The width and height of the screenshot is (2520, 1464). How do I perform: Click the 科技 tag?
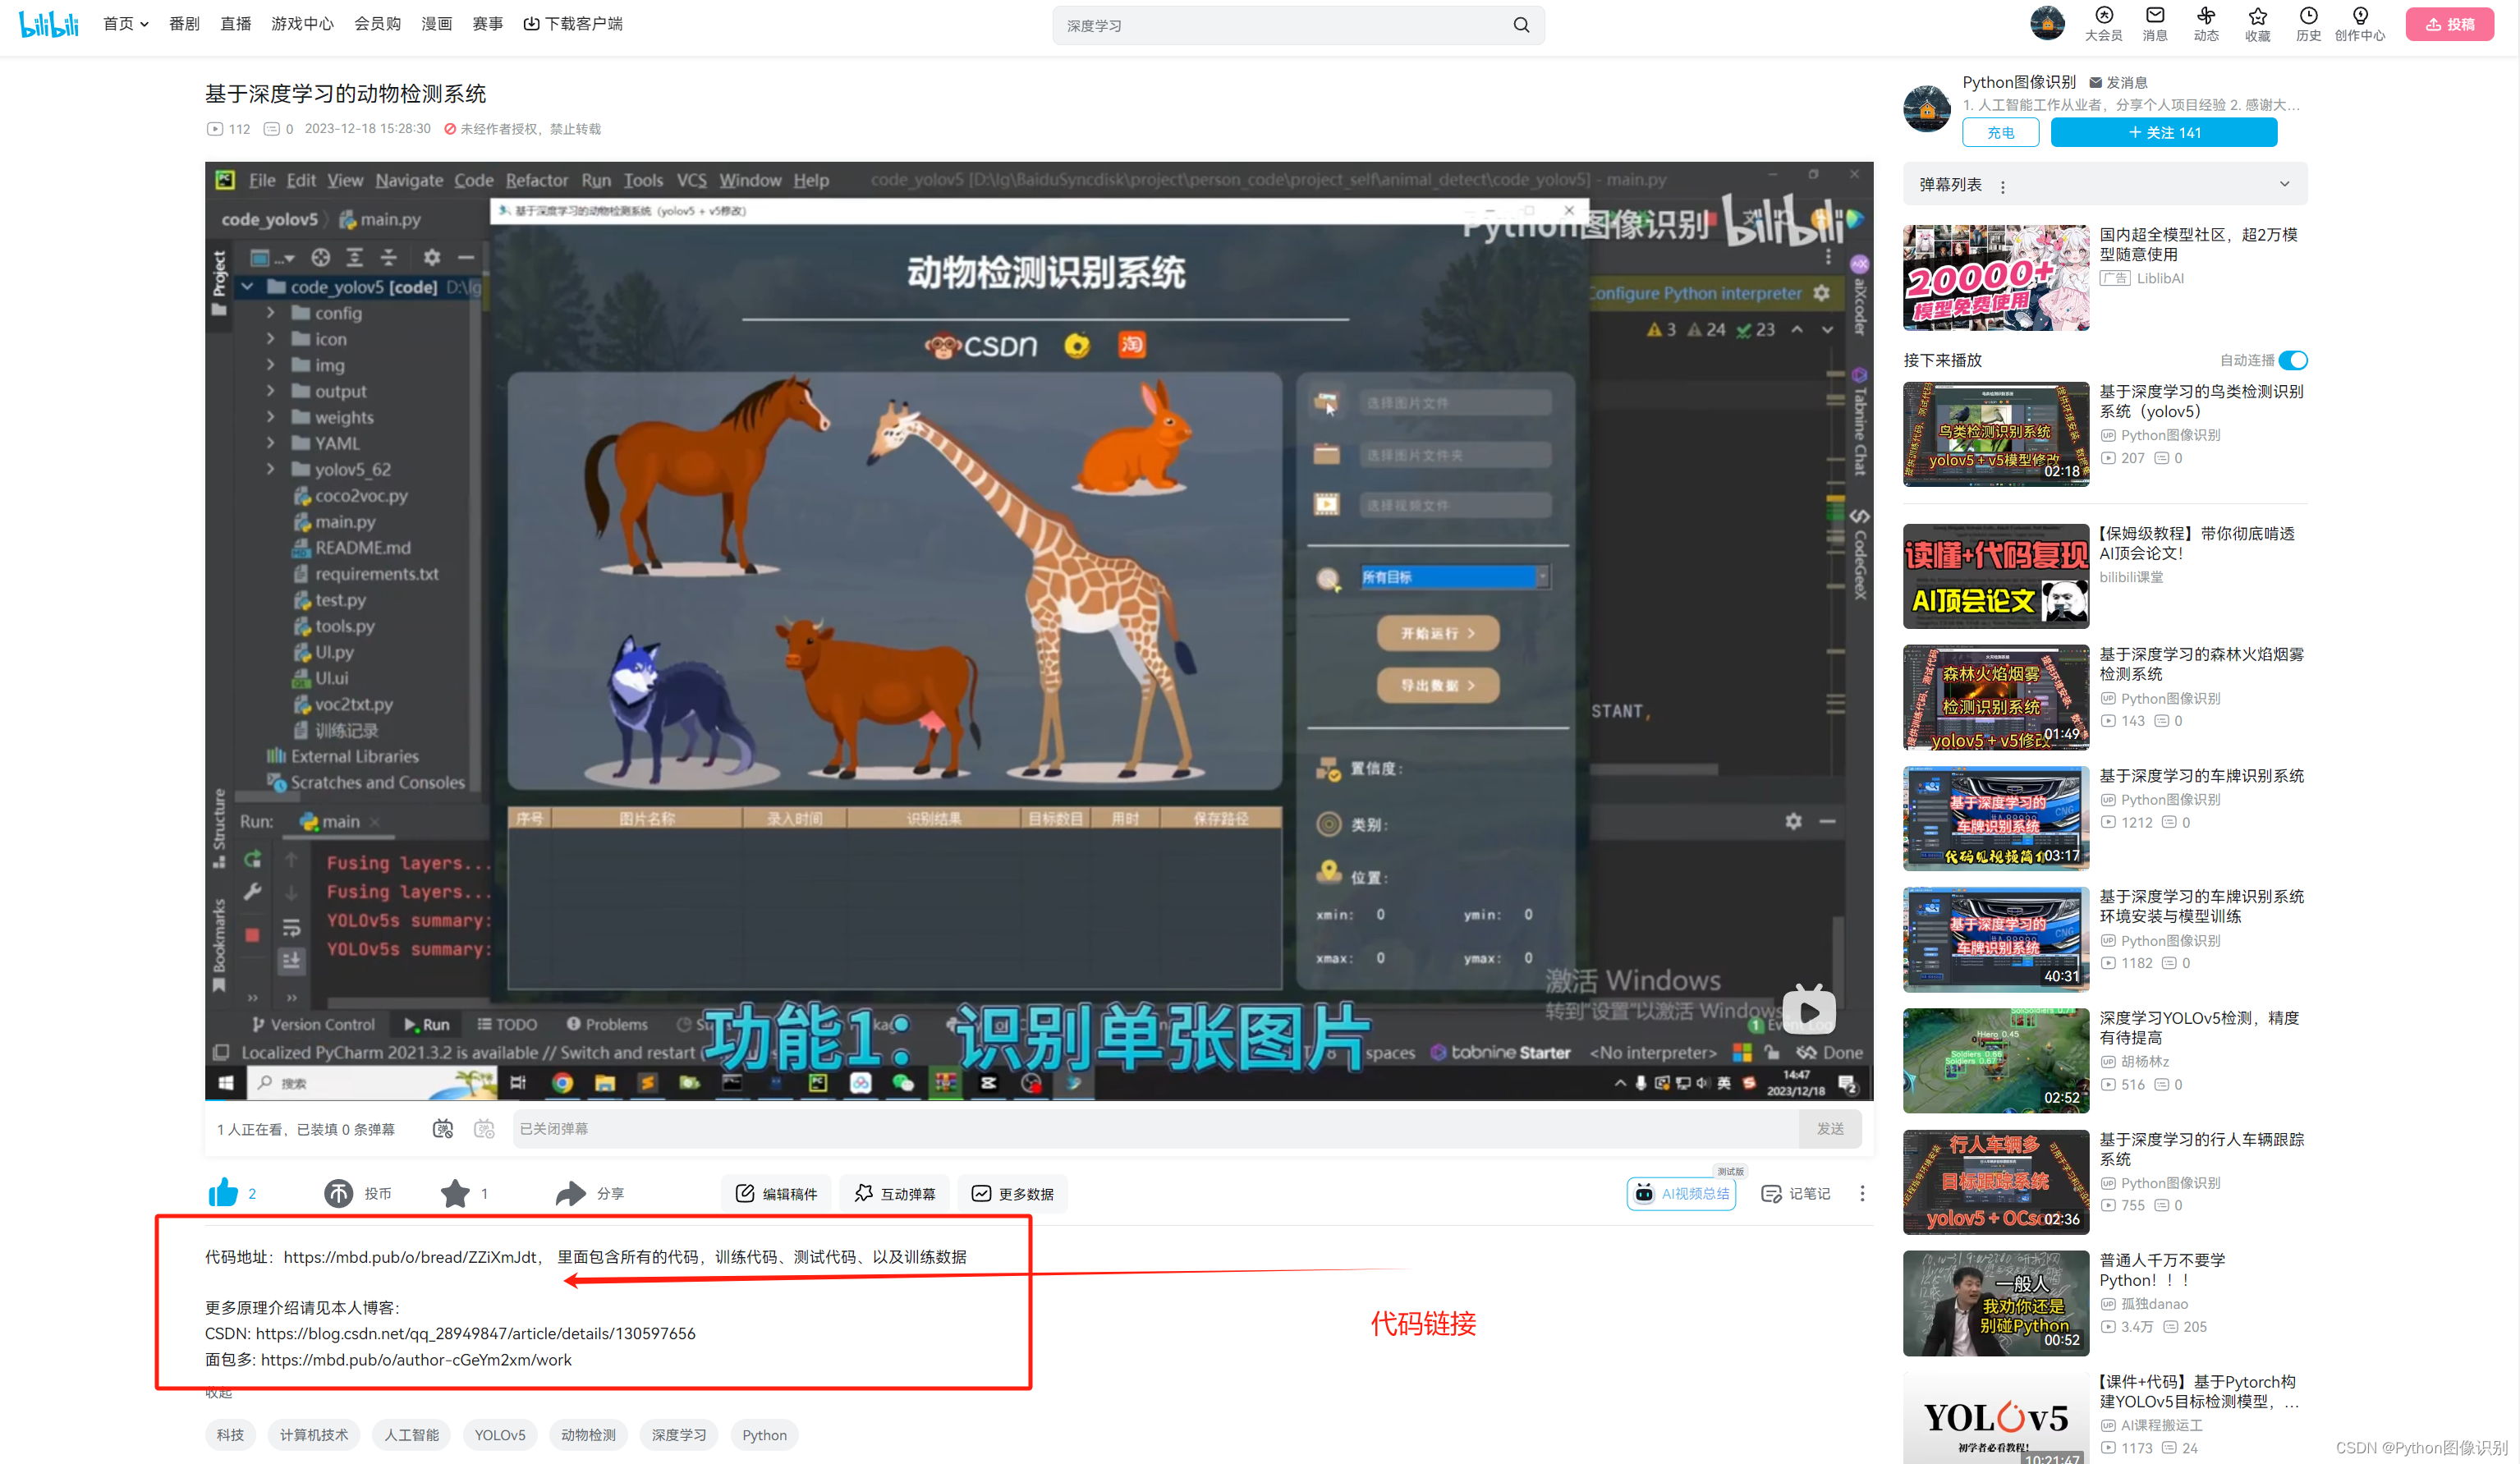[230, 1434]
